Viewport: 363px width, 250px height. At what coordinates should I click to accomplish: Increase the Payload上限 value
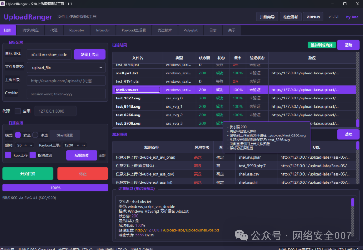point(78,145)
